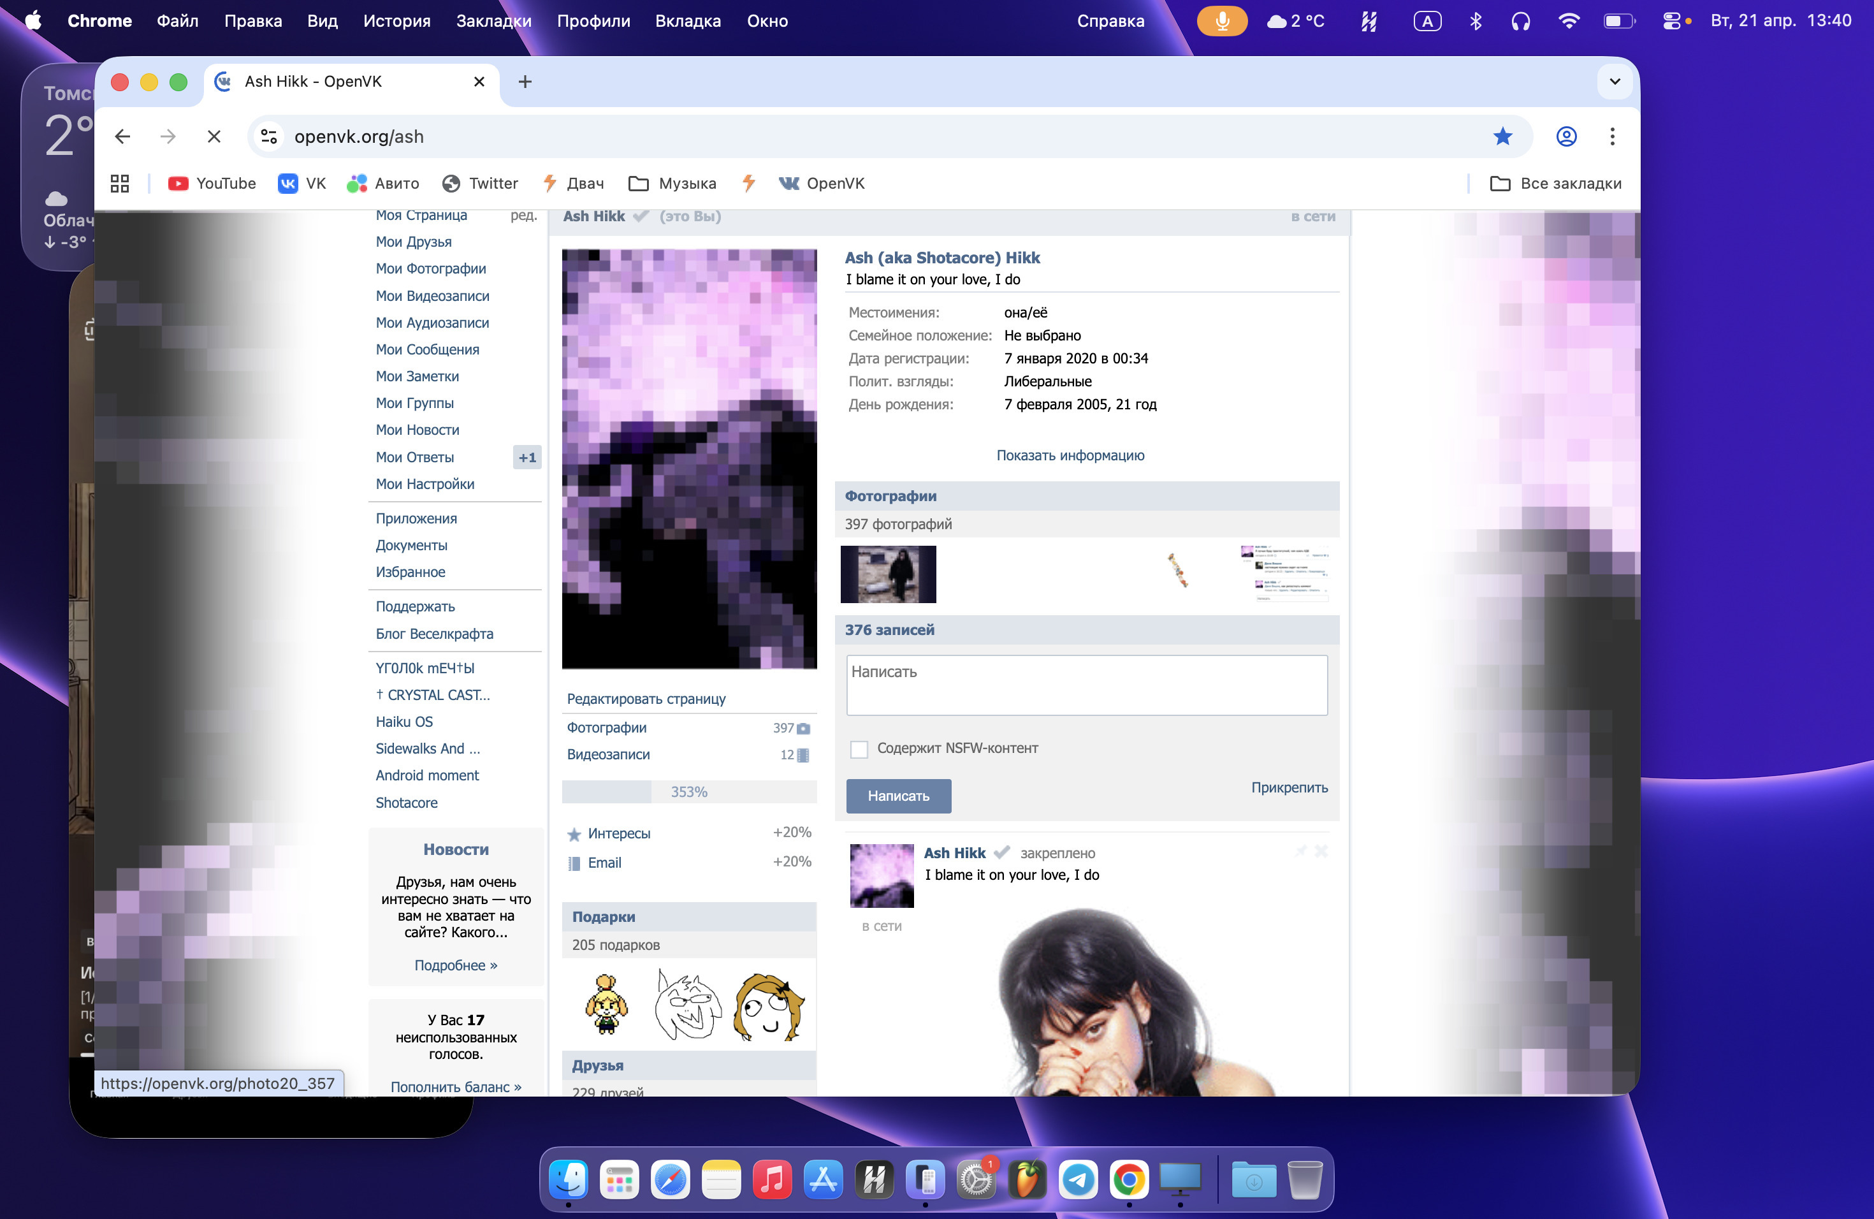1874x1219 pixels.
Task: Launch Finder from the Dock
Action: pyautogui.click(x=569, y=1179)
